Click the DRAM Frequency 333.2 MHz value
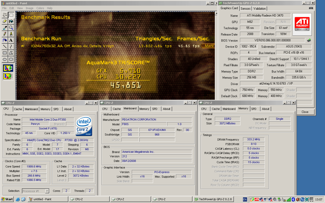This screenshot has width=325, height=203. [x=253, y=139]
